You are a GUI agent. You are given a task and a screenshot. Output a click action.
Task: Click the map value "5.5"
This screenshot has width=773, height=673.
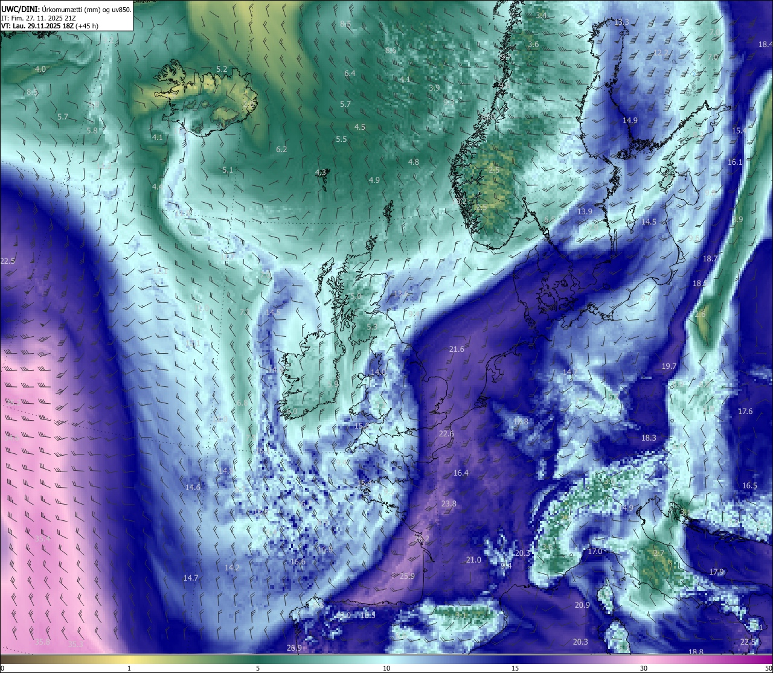[x=341, y=139]
